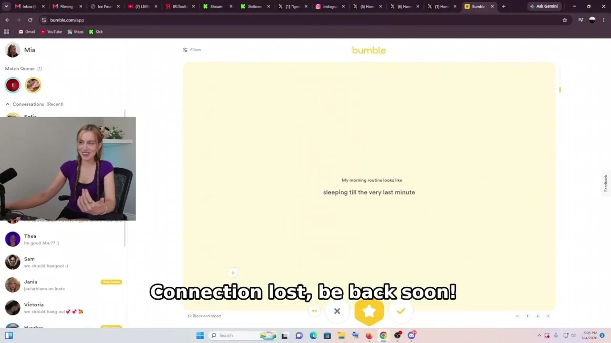This screenshot has width=611, height=343.
Task: Open conversation with Sam
Action: [63, 262]
